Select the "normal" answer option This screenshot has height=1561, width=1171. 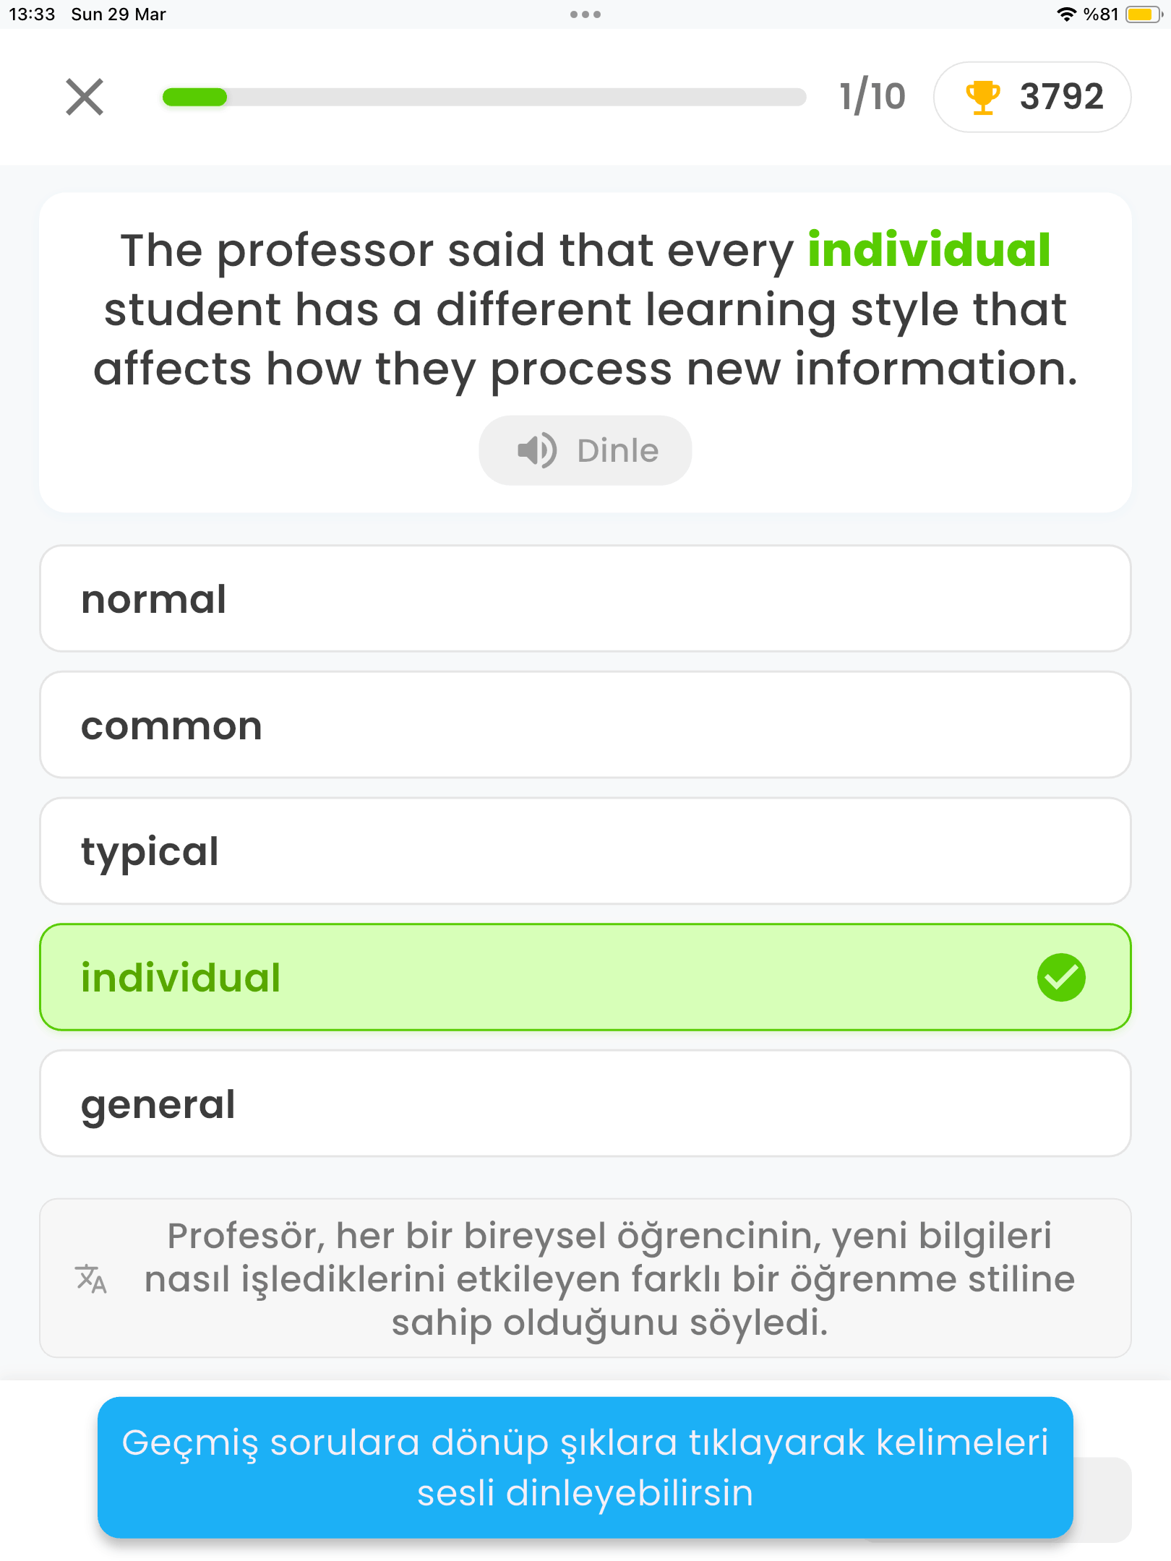tap(585, 598)
